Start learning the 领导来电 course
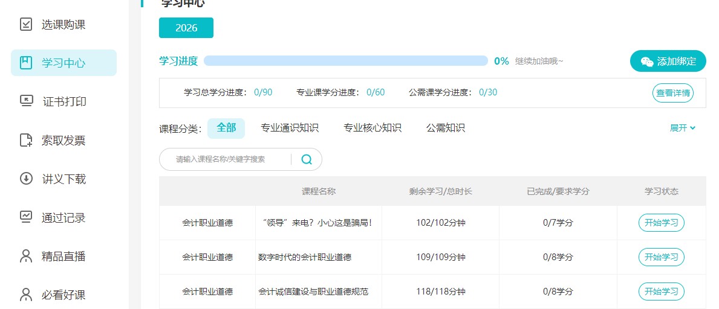 coord(661,223)
